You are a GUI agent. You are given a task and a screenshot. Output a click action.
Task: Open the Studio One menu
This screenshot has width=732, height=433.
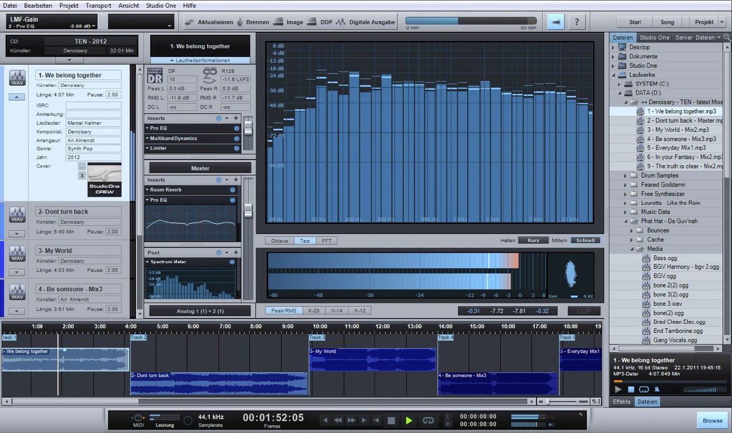(x=161, y=6)
